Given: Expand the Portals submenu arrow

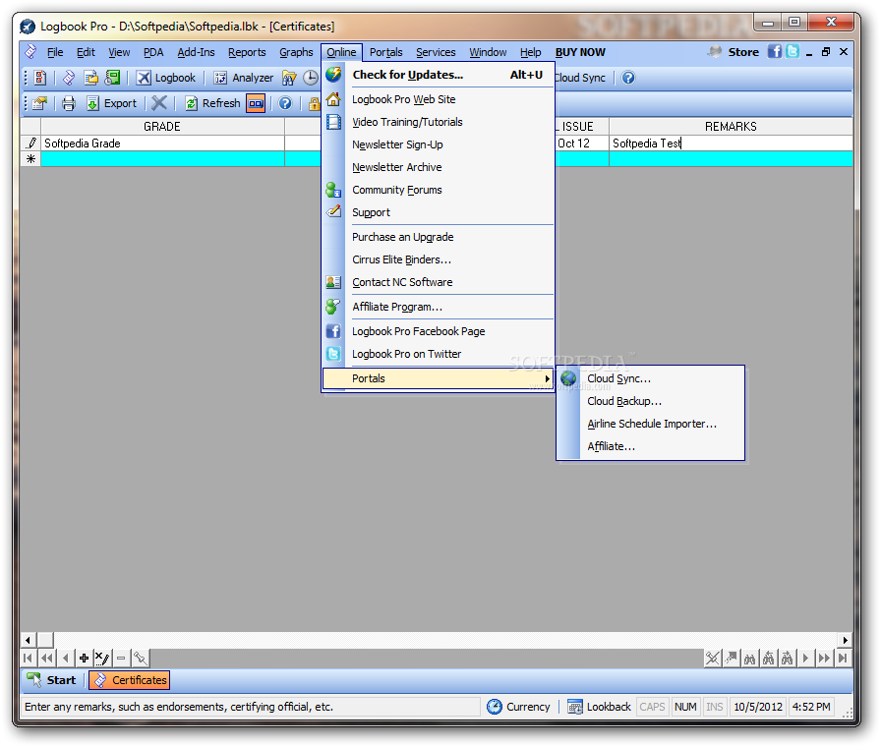Looking at the screenshot, I should coord(547,378).
